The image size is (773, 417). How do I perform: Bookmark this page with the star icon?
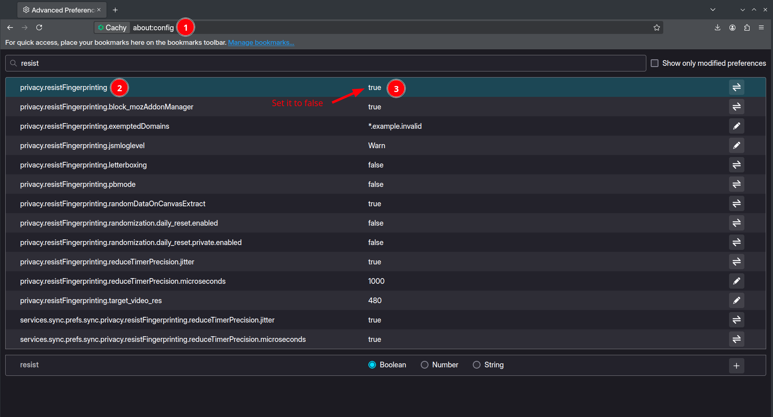(656, 27)
